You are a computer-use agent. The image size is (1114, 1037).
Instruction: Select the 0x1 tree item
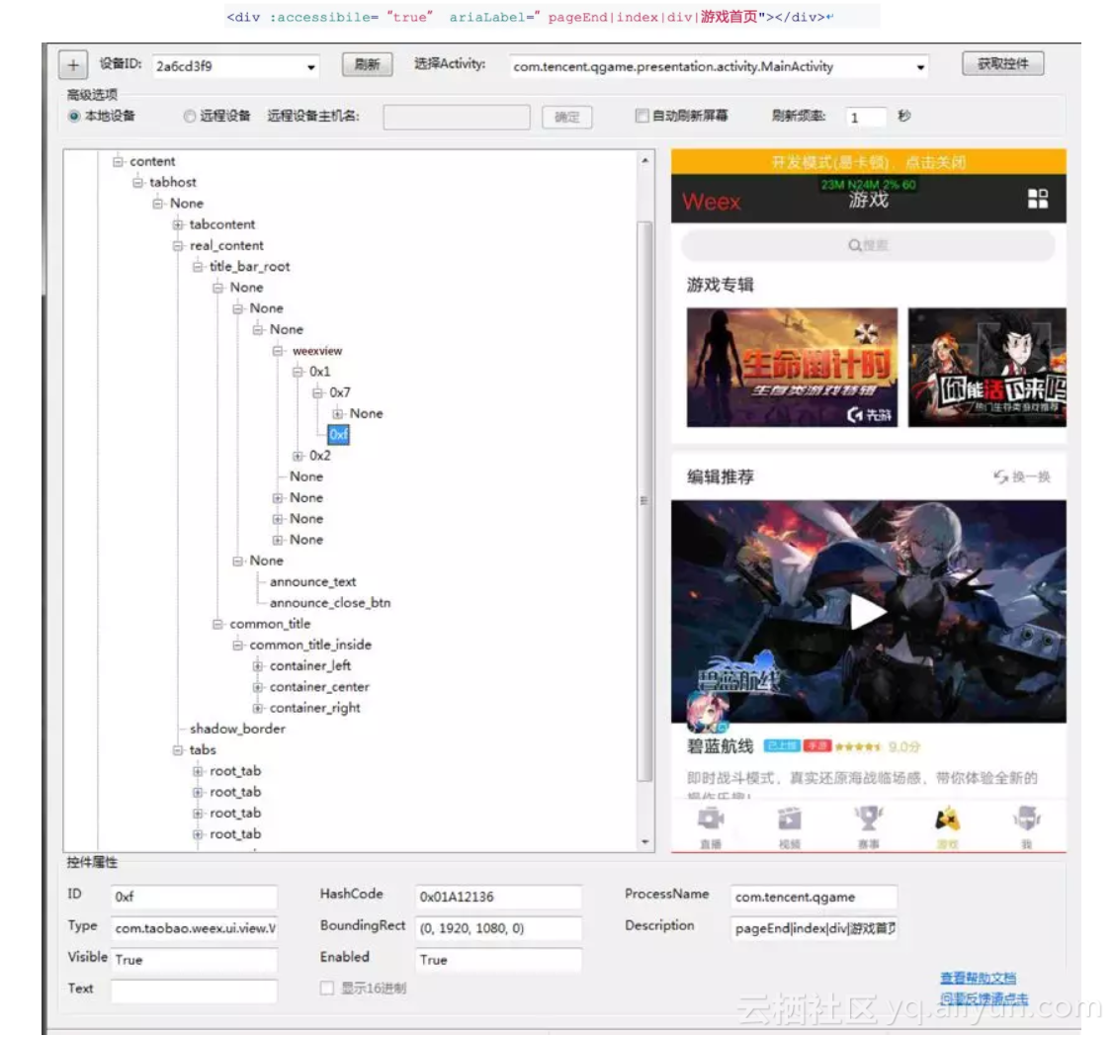pos(319,372)
